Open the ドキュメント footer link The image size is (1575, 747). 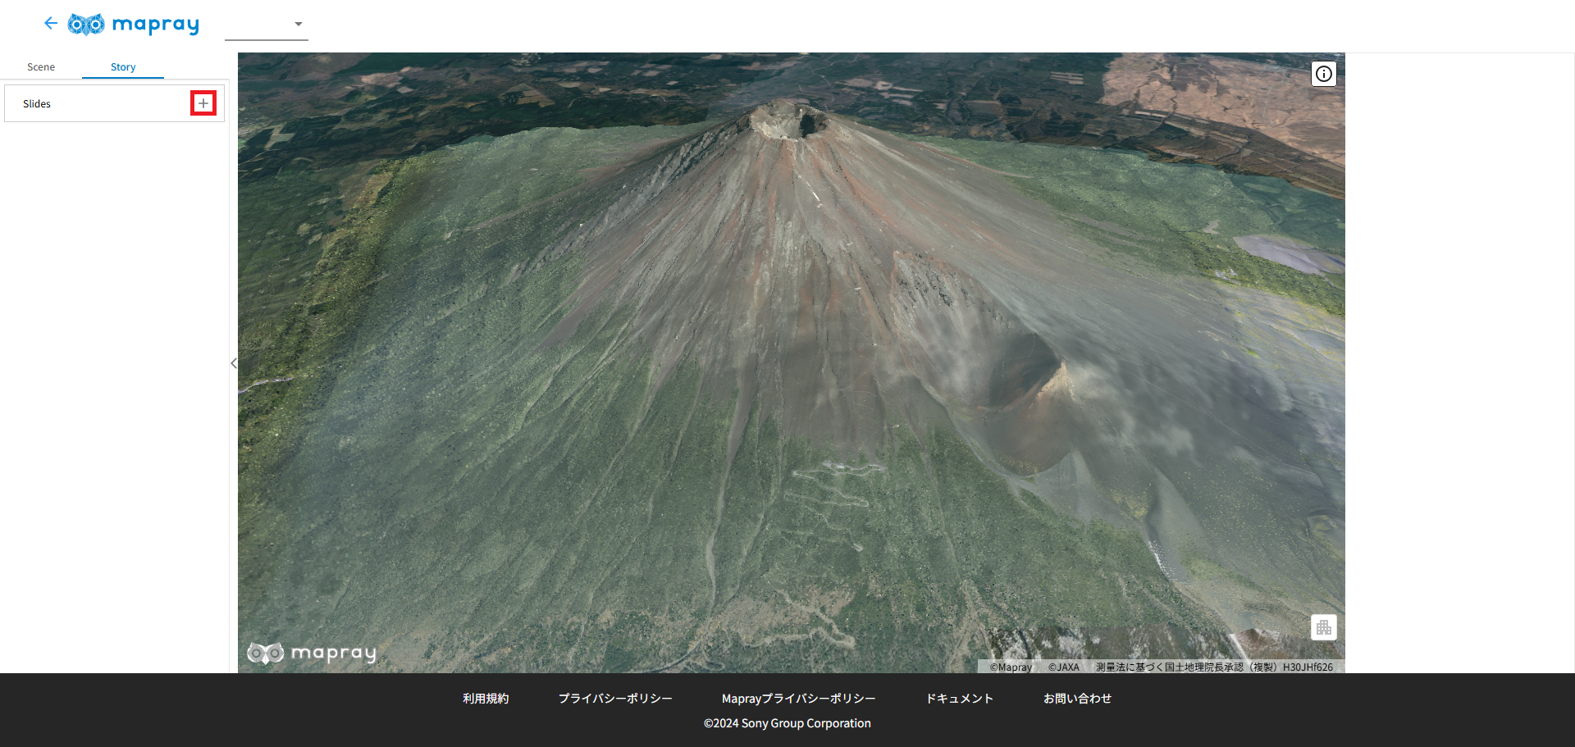point(959,699)
